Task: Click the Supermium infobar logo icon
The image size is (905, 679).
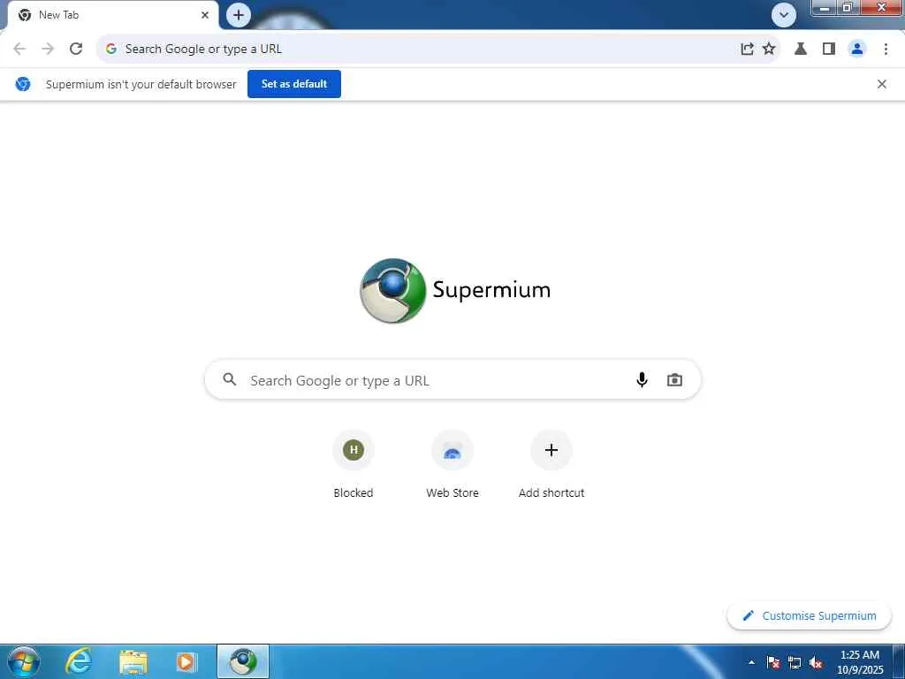Action: pos(22,84)
